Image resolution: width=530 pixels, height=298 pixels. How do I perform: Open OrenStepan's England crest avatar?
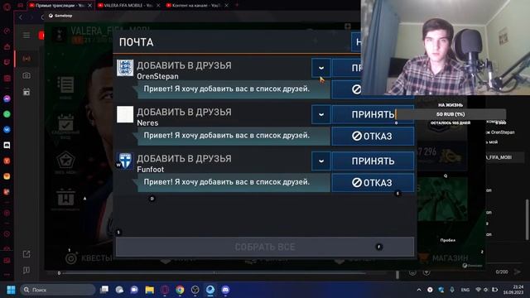point(125,68)
